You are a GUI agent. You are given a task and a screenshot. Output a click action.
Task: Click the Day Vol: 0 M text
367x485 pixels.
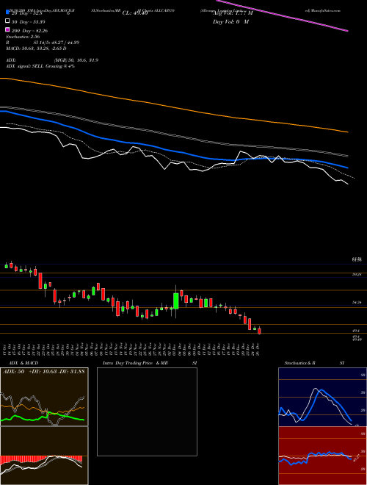(x=230, y=21)
